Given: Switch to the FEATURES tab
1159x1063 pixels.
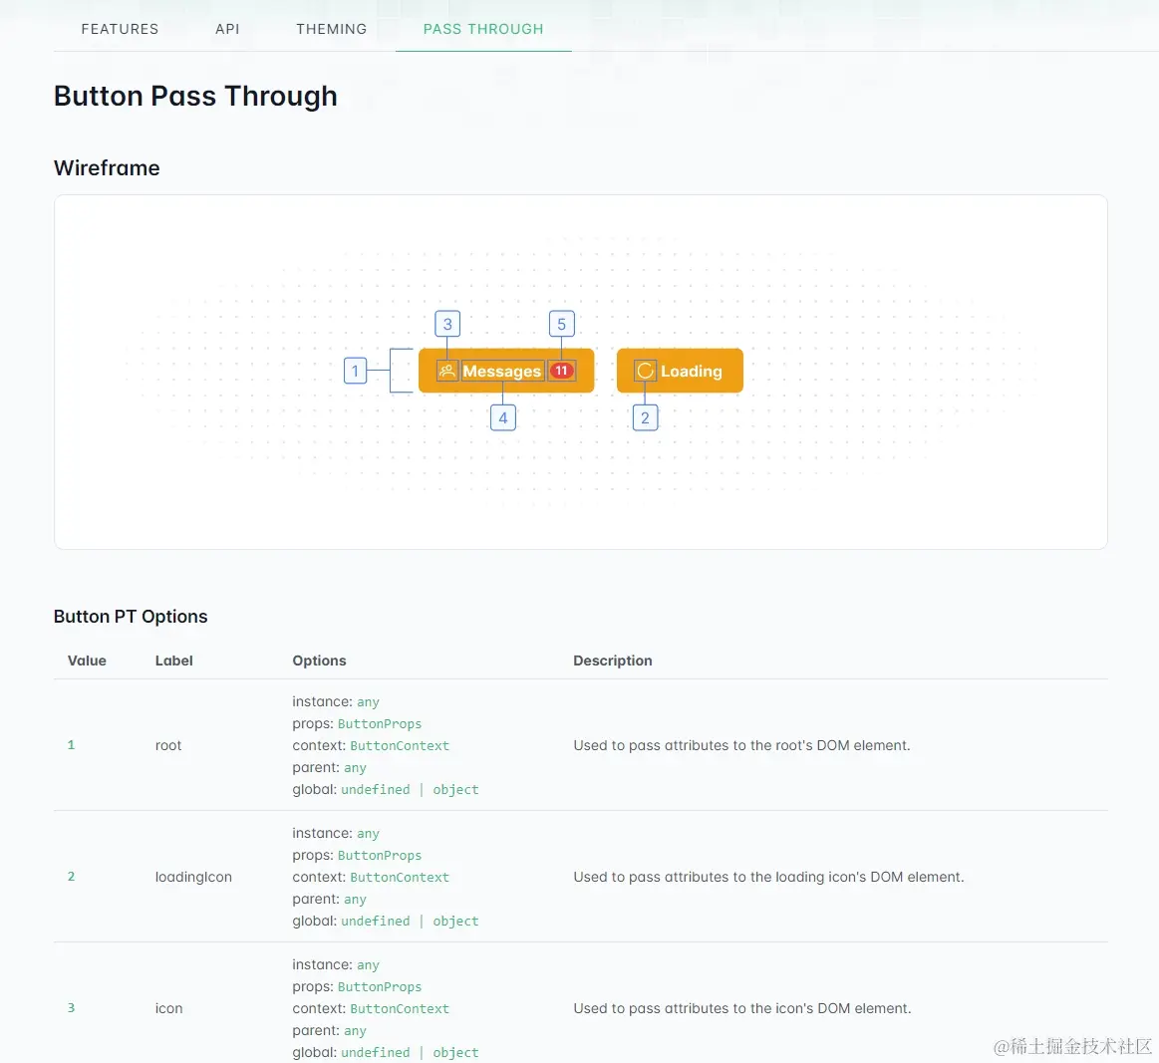Looking at the screenshot, I should pyautogui.click(x=120, y=29).
